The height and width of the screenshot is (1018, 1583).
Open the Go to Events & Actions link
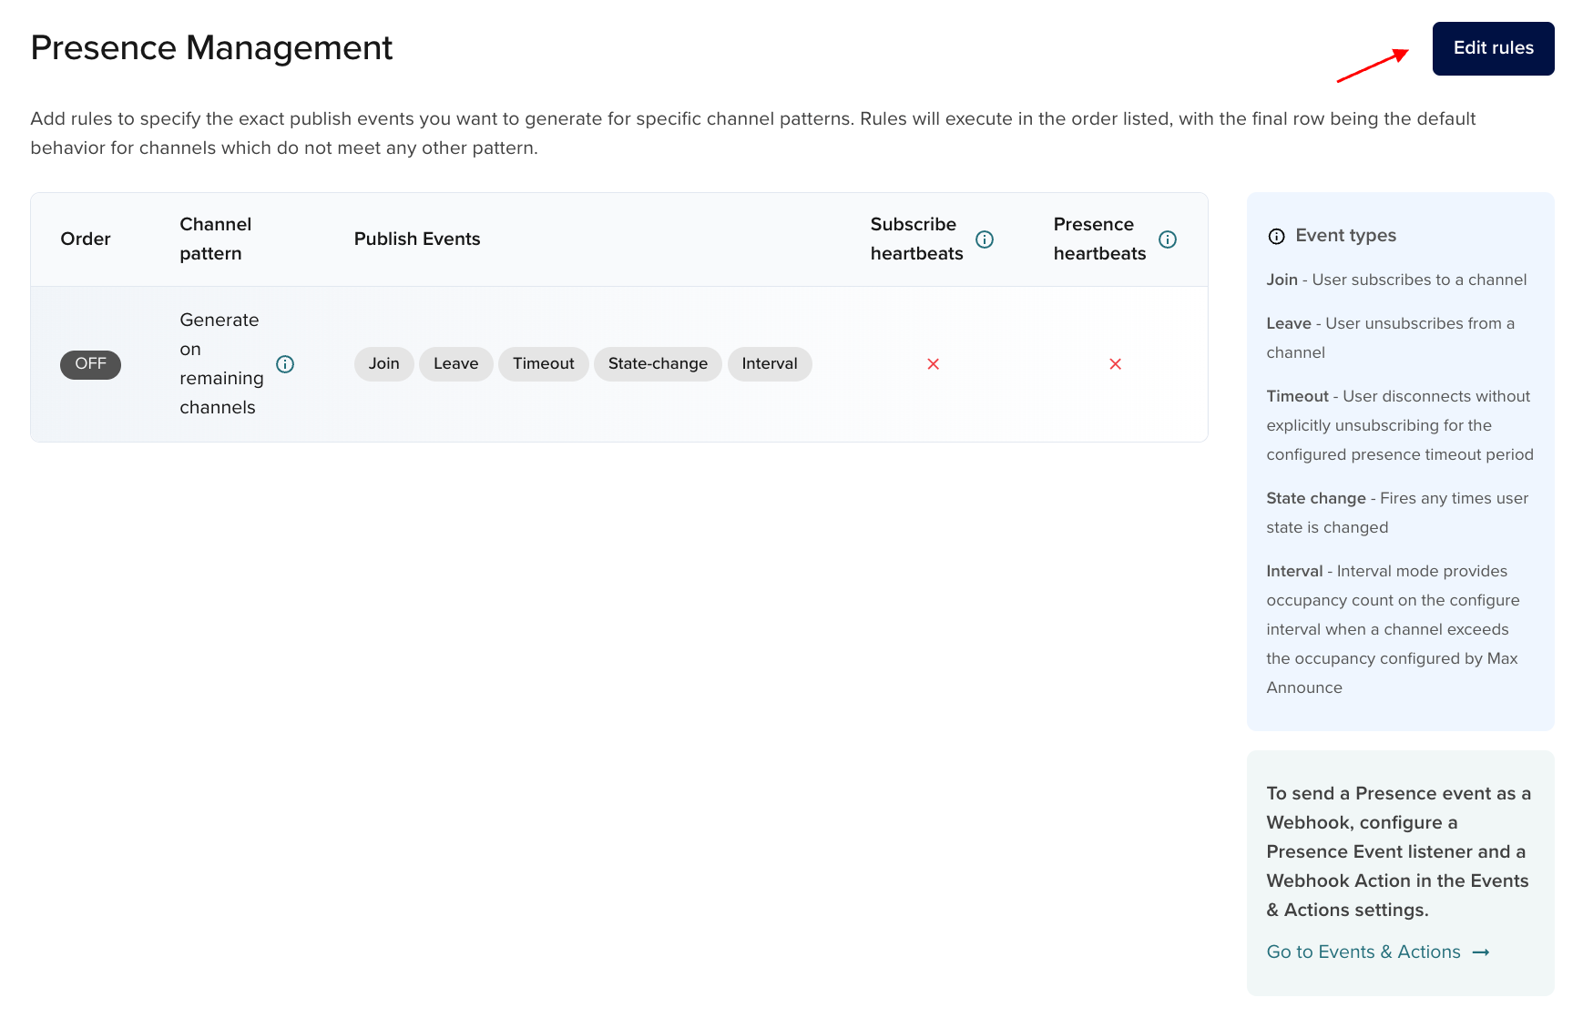(x=1363, y=952)
